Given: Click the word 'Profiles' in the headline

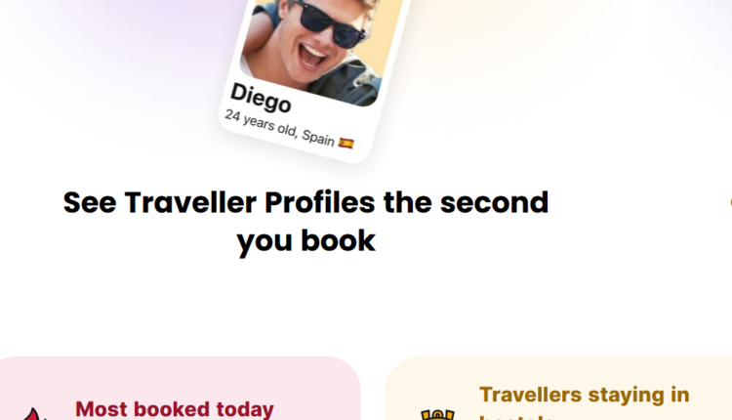Looking at the screenshot, I should [x=320, y=203].
